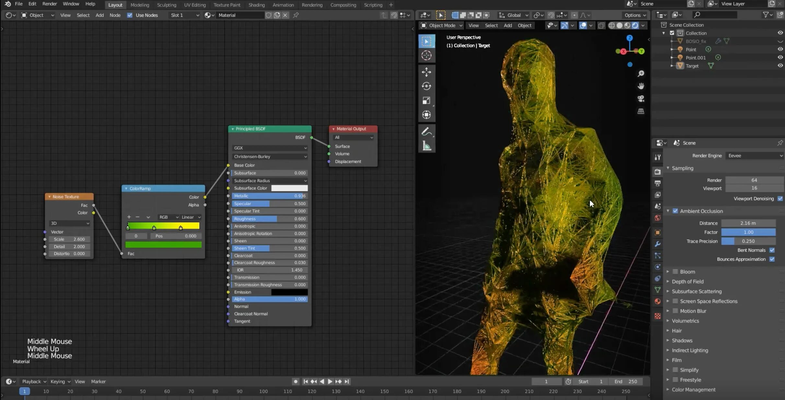Hide the Target object in outliner
The width and height of the screenshot is (785, 400).
coord(780,66)
